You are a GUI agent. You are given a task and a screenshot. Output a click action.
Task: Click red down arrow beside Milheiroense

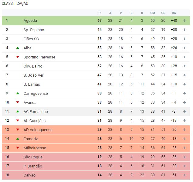18,148
